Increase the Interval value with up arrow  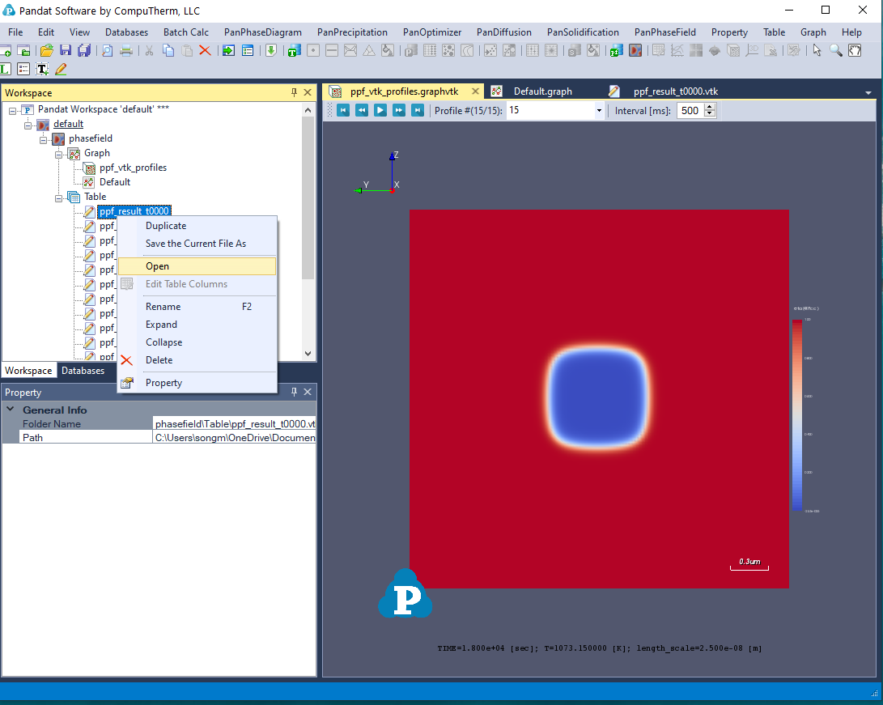[710, 107]
